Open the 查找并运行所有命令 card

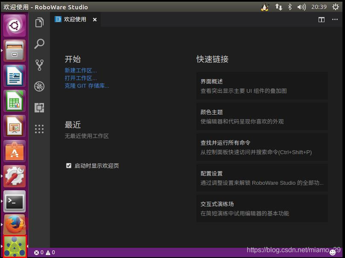coord(262,147)
